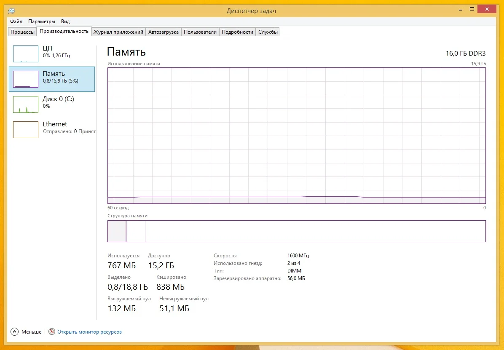Open the Автозагрузка tab
Image resolution: width=504 pixels, height=350 pixels.
(x=164, y=32)
